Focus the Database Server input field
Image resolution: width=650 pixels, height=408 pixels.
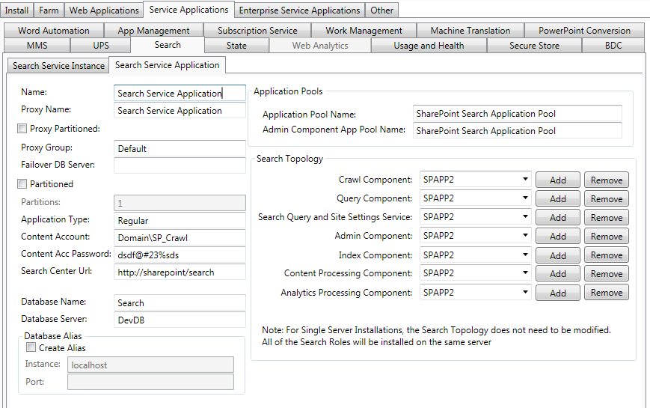click(x=180, y=320)
